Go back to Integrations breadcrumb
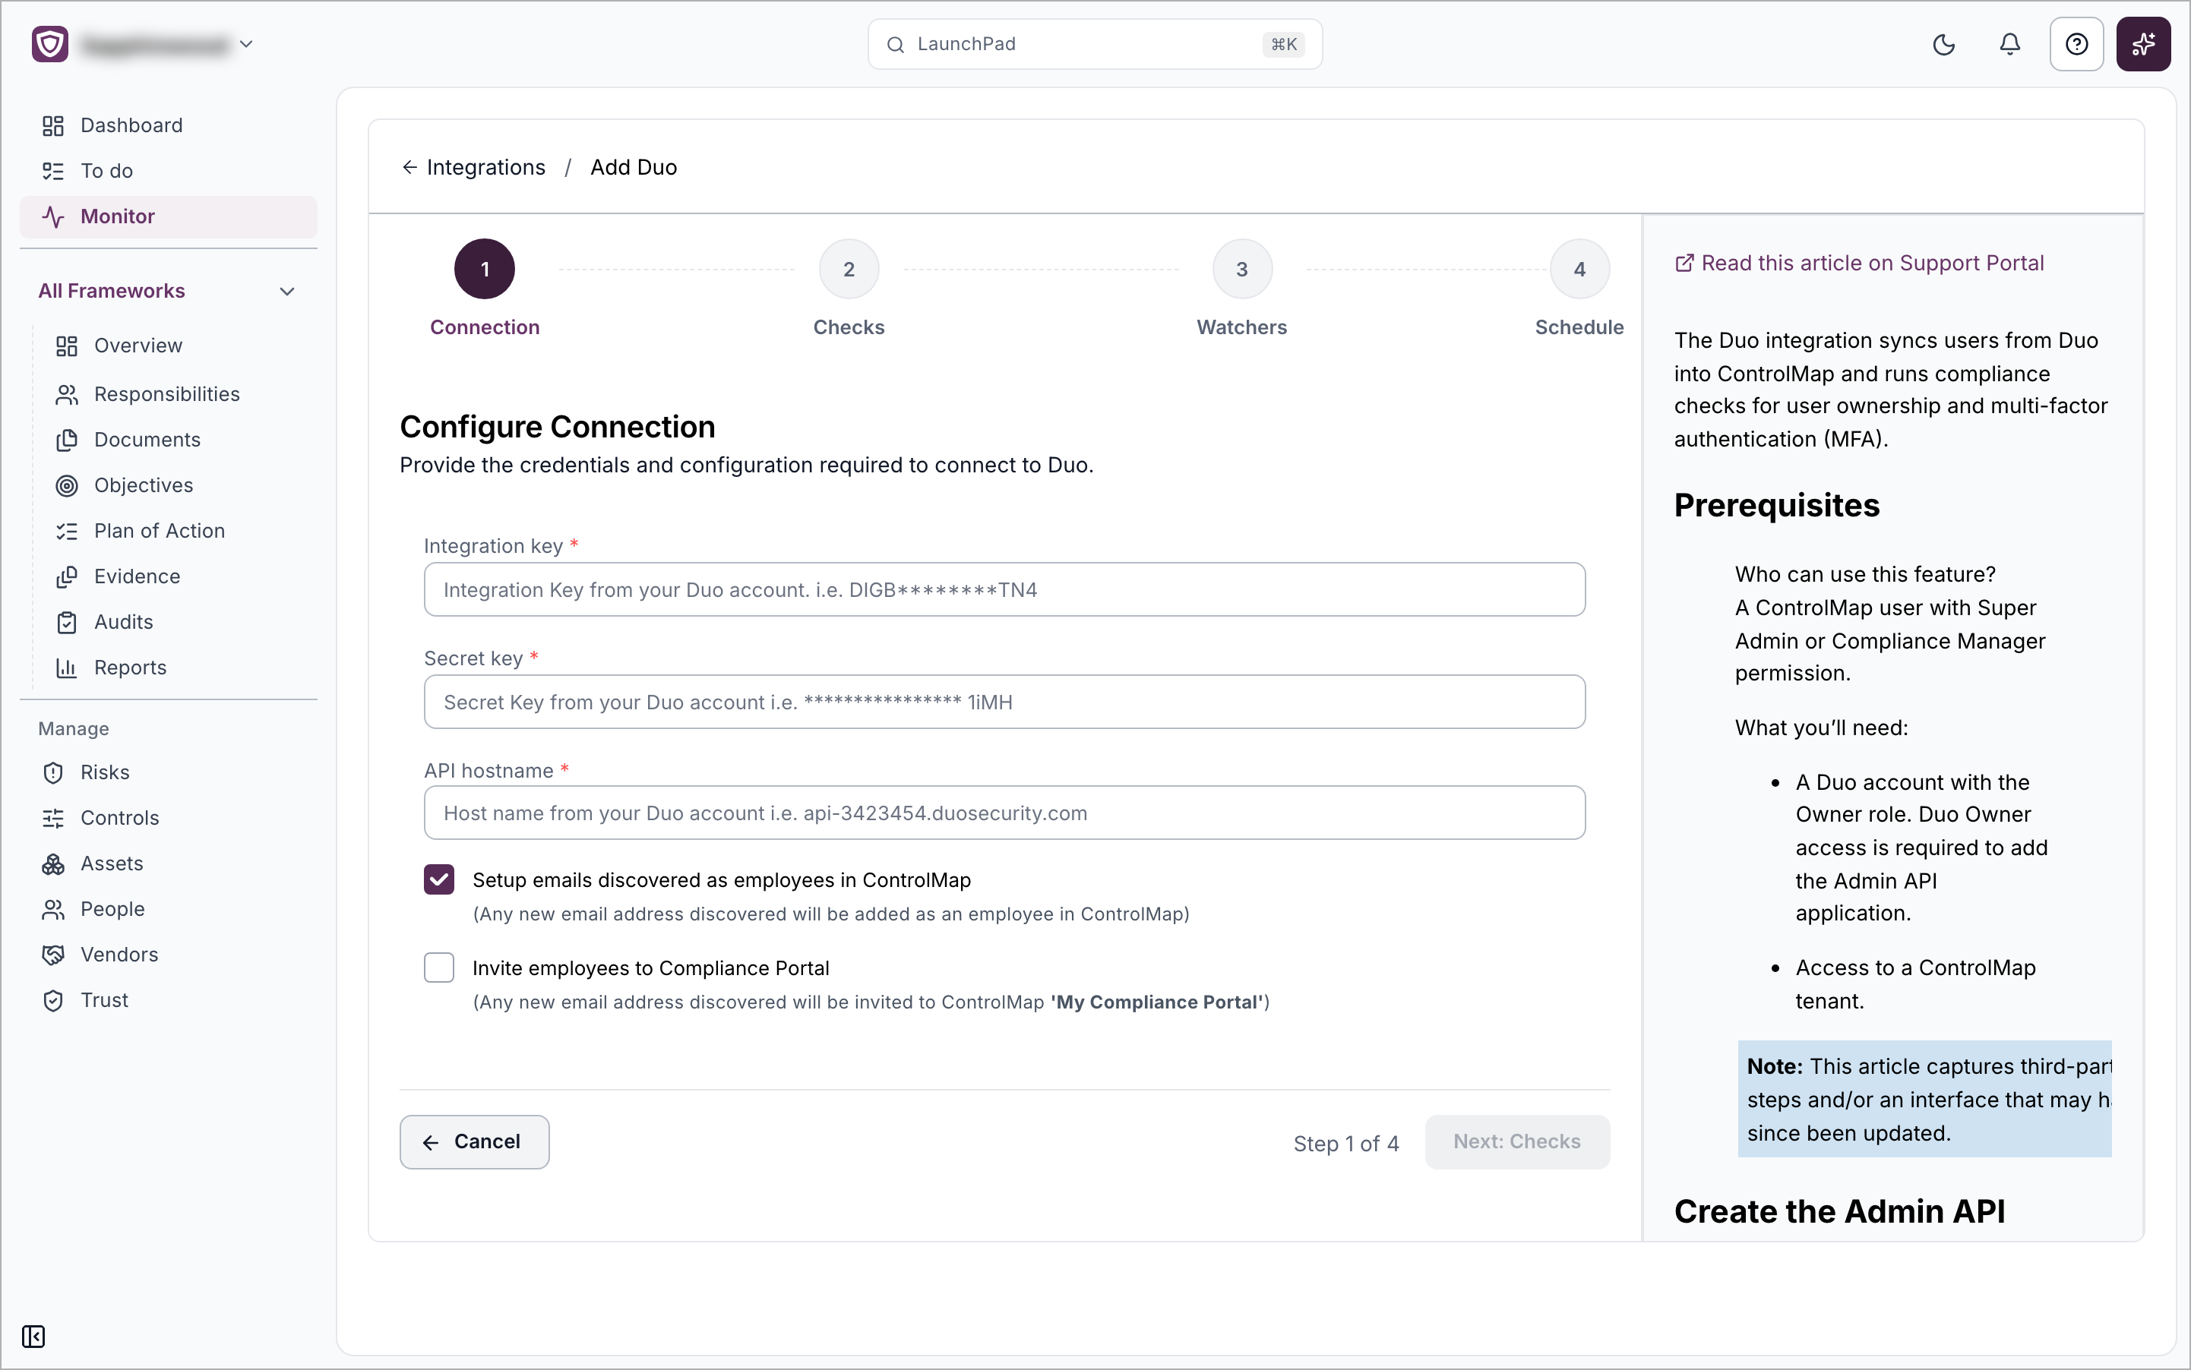 [x=474, y=168]
